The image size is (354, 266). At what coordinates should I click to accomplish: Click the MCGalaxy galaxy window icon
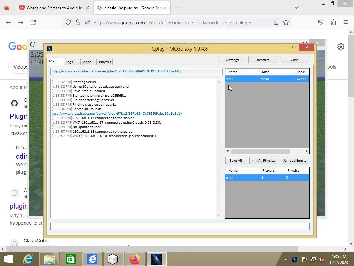coord(49,48)
